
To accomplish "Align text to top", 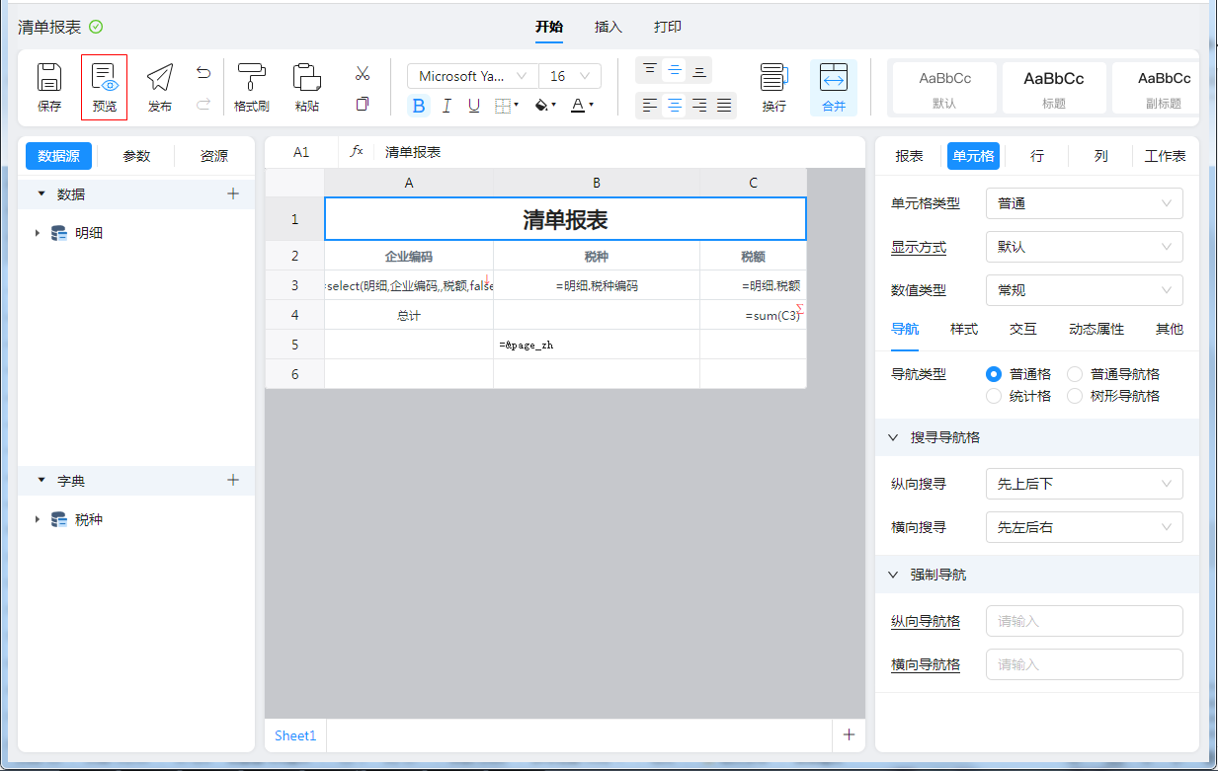I will (650, 70).
